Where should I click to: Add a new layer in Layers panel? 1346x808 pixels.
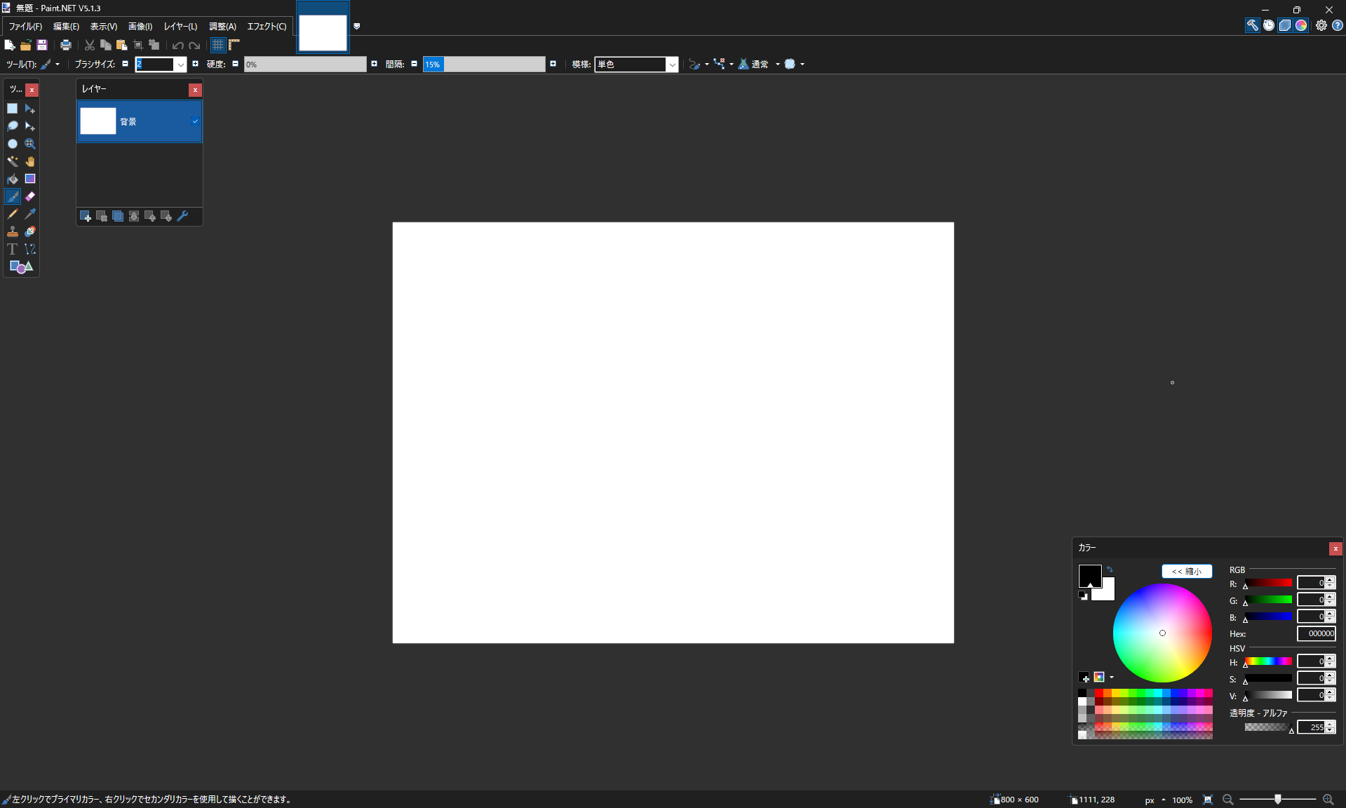pos(86,216)
